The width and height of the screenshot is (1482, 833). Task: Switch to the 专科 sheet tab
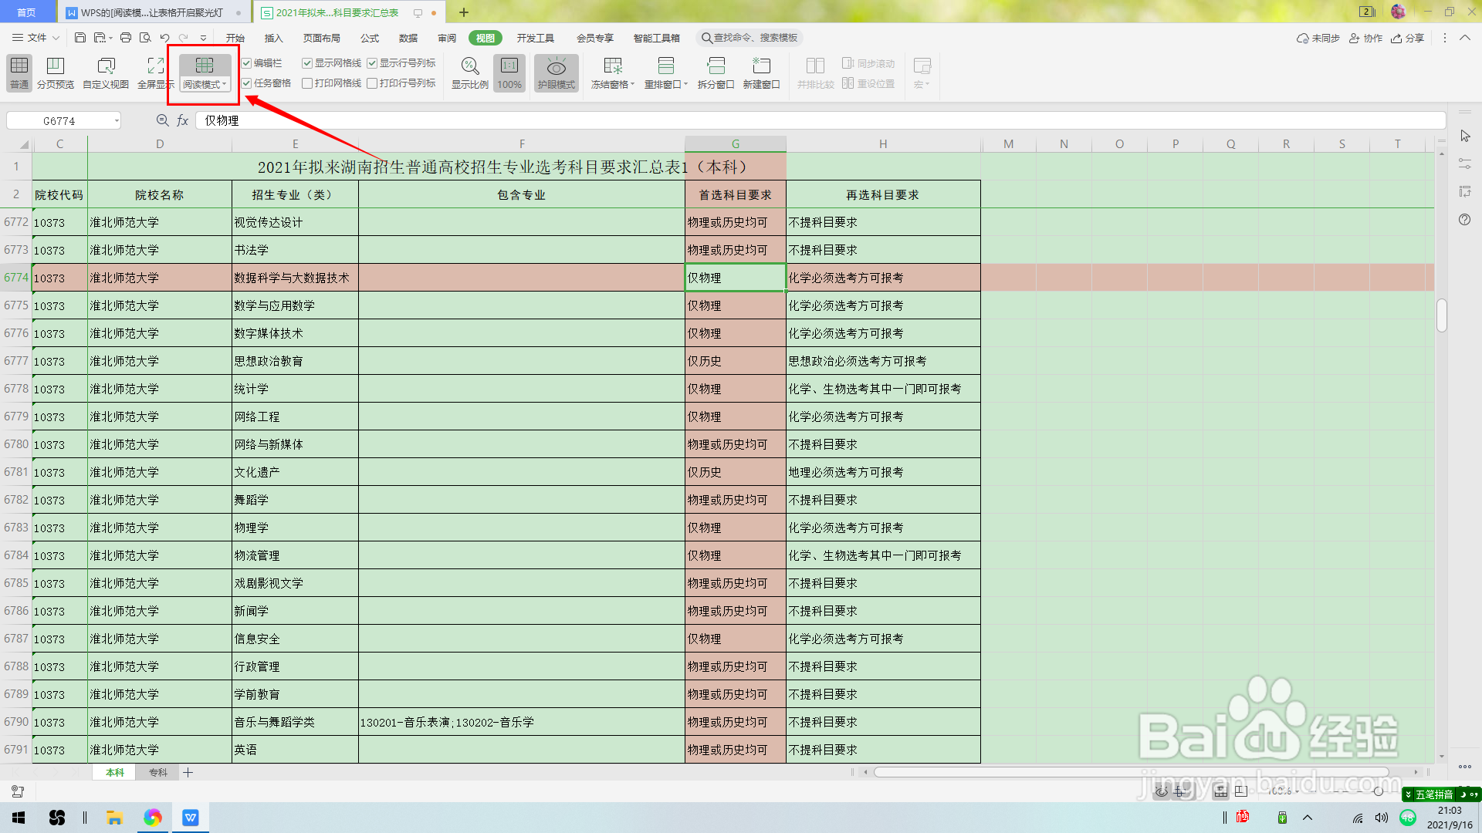(158, 772)
